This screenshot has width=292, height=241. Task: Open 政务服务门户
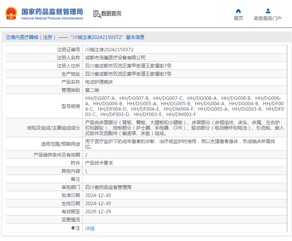(x=268, y=19)
